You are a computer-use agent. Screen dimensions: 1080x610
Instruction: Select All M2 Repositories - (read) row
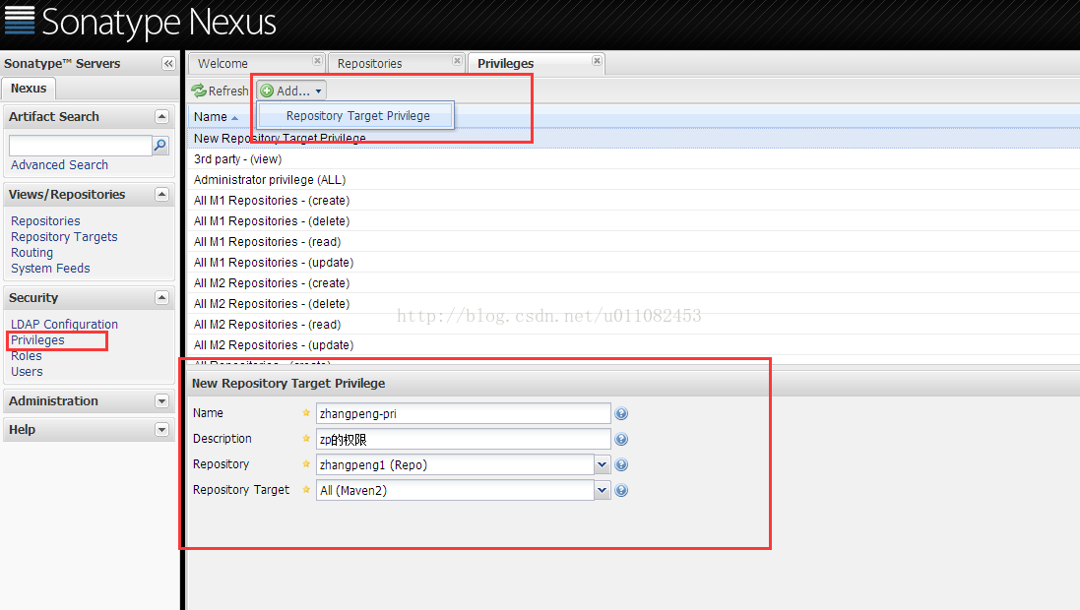click(633, 325)
